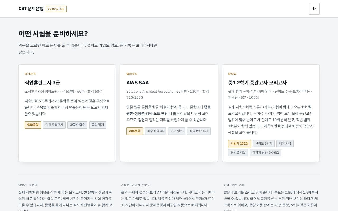
Task: Click the 어떤 시험을 준비하세요? heading
Action: pyautogui.click(x=53, y=34)
